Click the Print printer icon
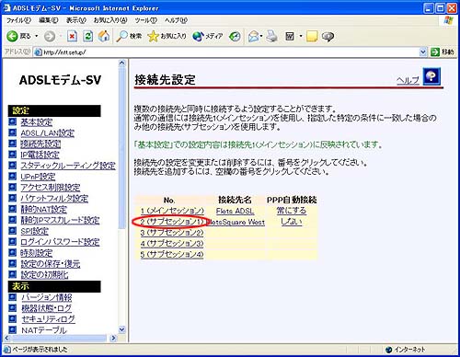The width and height of the screenshot is (460, 357). (271, 36)
